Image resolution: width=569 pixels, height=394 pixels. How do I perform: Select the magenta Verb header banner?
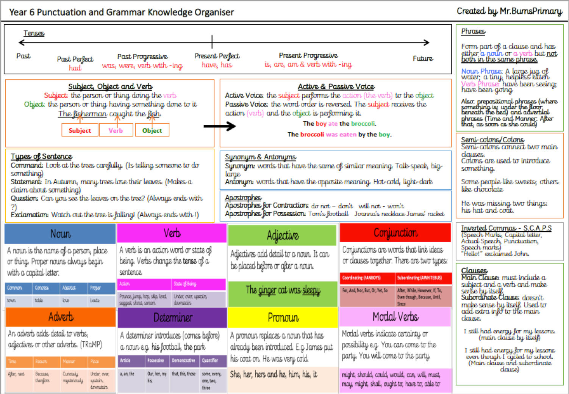coord(172,233)
